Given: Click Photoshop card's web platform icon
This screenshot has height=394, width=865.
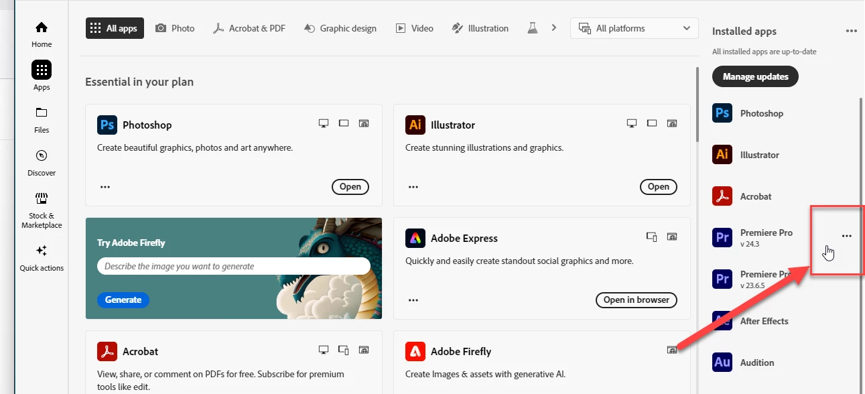Looking at the screenshot, I should pyautogui.click(x=364, y=123).
